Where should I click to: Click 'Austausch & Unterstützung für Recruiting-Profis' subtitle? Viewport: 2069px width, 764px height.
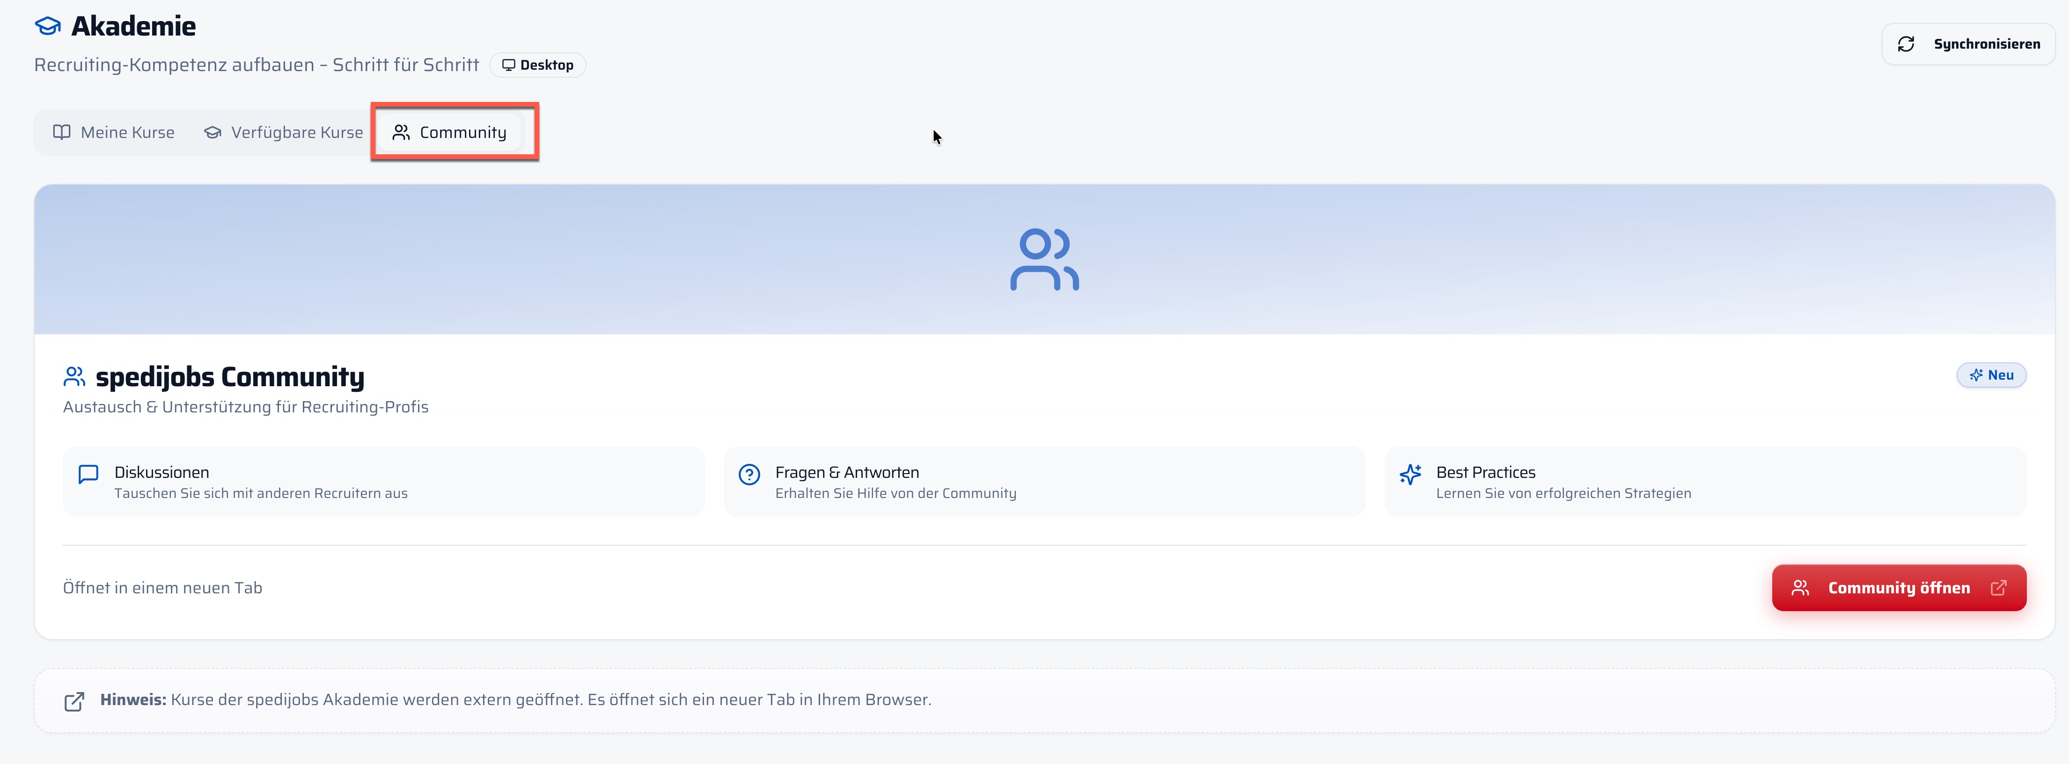246,407
